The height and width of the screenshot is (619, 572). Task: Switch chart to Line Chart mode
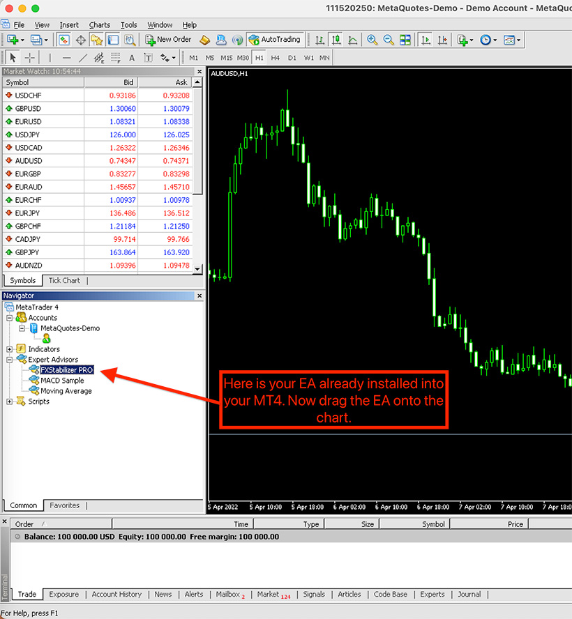[353, 40]
